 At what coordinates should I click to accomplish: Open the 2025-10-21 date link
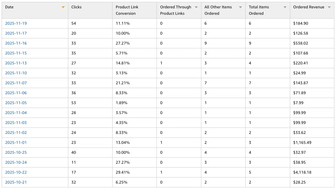click(16, 182)
